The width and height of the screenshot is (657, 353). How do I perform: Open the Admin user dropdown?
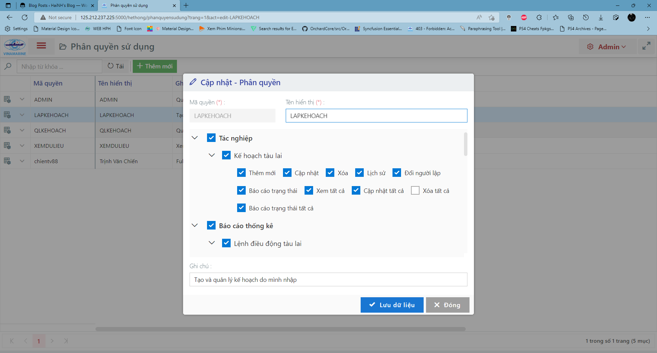[607, 47]
